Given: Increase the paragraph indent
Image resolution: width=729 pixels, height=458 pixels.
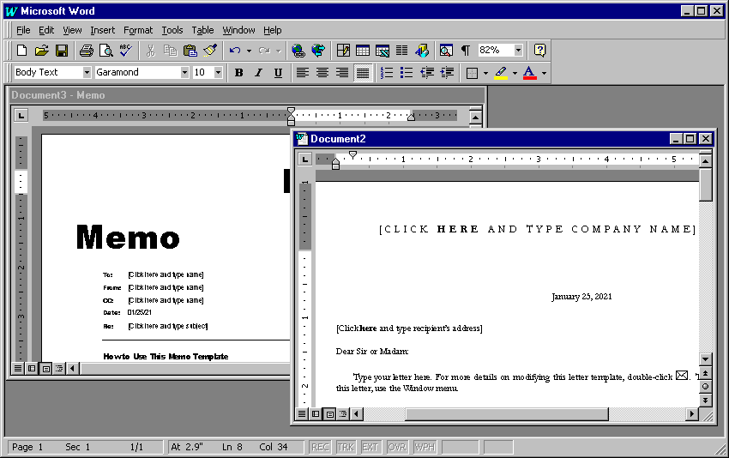Looking at the screenshot, I should (x=447, y=73).
